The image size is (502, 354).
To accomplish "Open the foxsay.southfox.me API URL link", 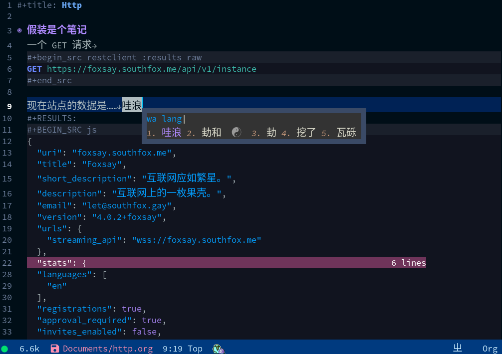I will click(151, 69).
